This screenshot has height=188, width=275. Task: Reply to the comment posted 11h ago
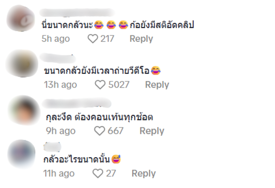tap(144, 174)
